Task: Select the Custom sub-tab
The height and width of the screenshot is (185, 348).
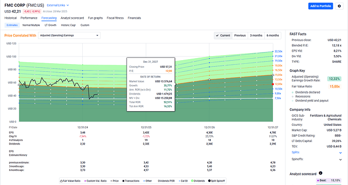Action: coord(85,25)
